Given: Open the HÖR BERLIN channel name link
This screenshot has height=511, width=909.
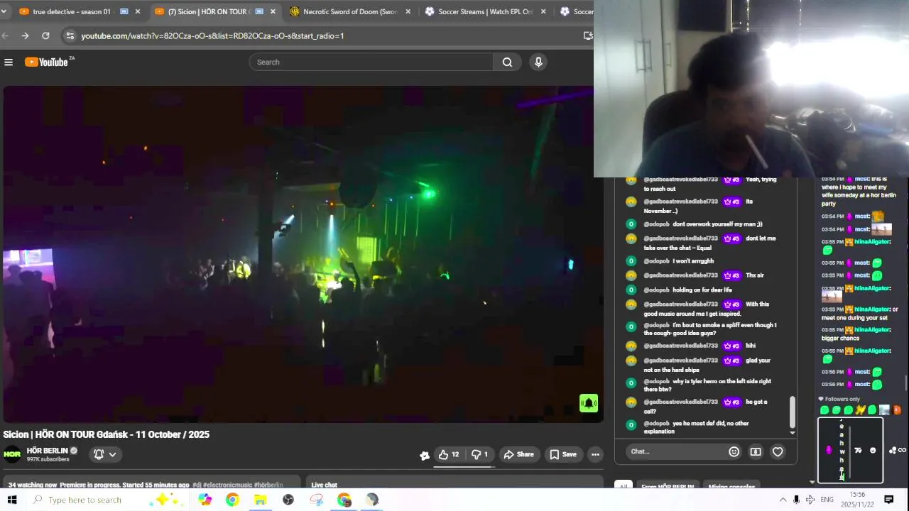Looking at the screenshot, I should 47,451.
